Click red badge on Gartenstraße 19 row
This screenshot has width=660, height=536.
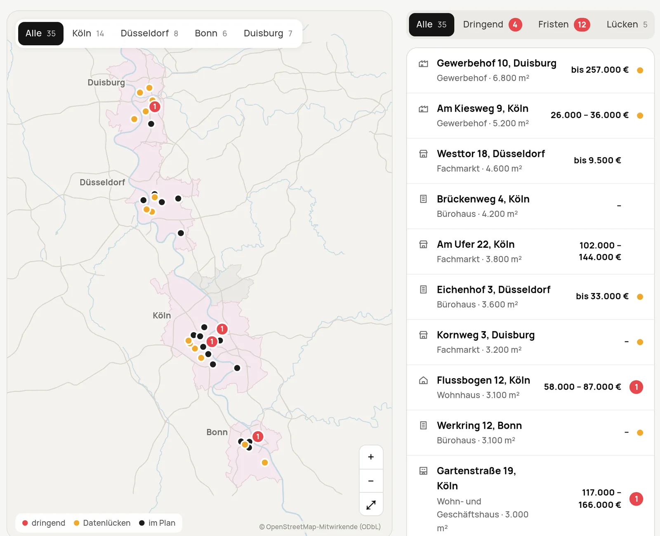[x=636, y=499]
